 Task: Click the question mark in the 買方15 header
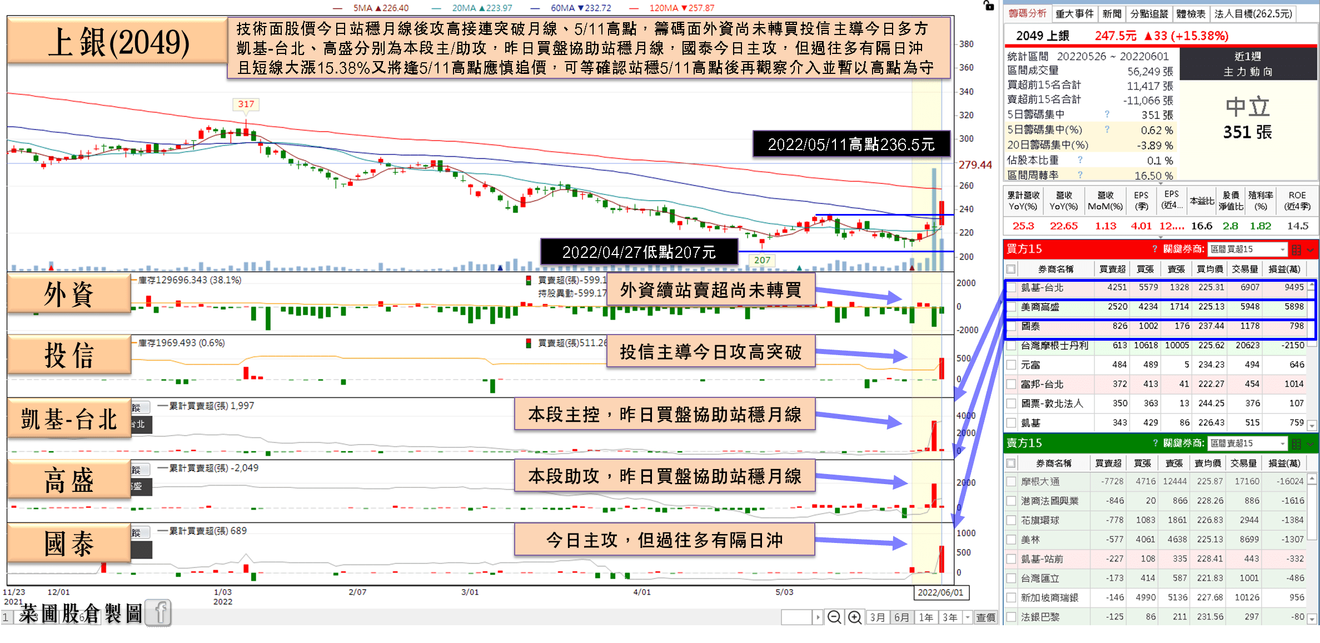click(x=1154, y=249)
